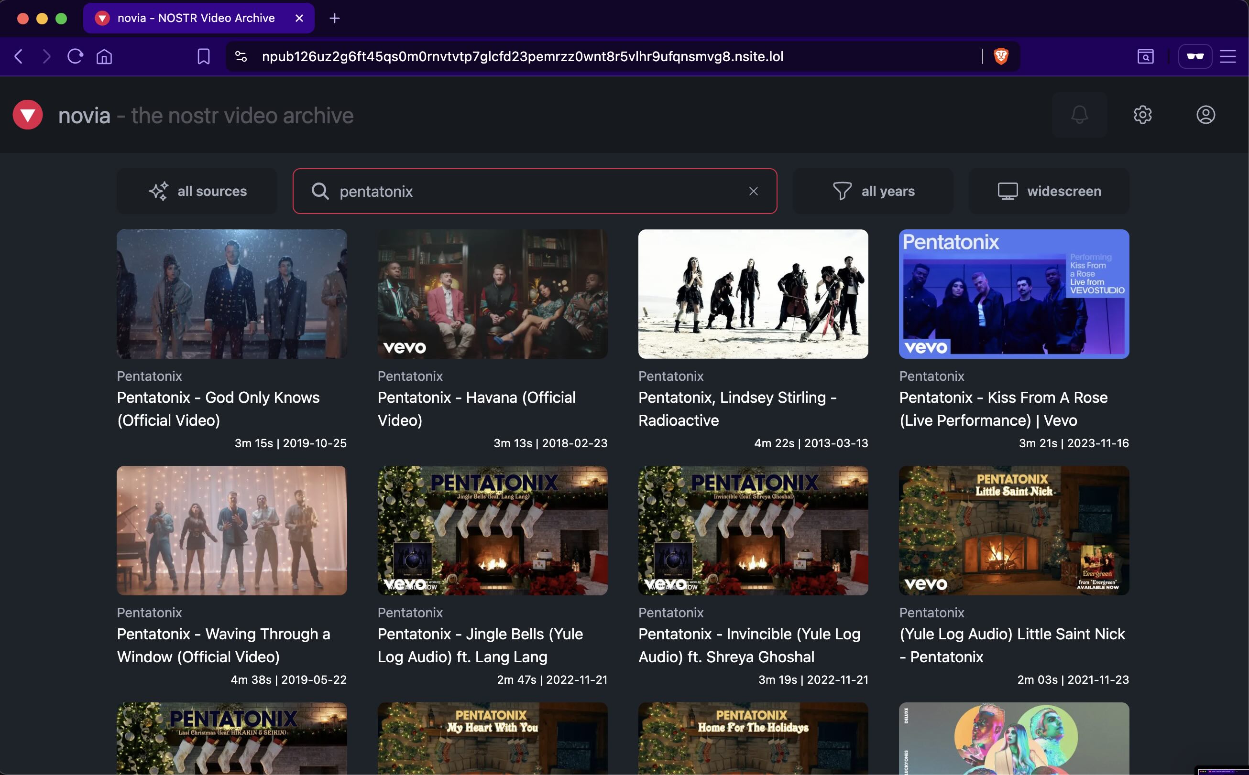Open the sidebar search panel icon
This screenshot has height=775, width=1249.
1145,56
